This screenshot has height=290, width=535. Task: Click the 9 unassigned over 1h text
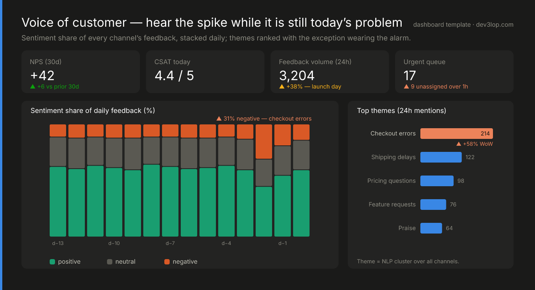[439, 87]
